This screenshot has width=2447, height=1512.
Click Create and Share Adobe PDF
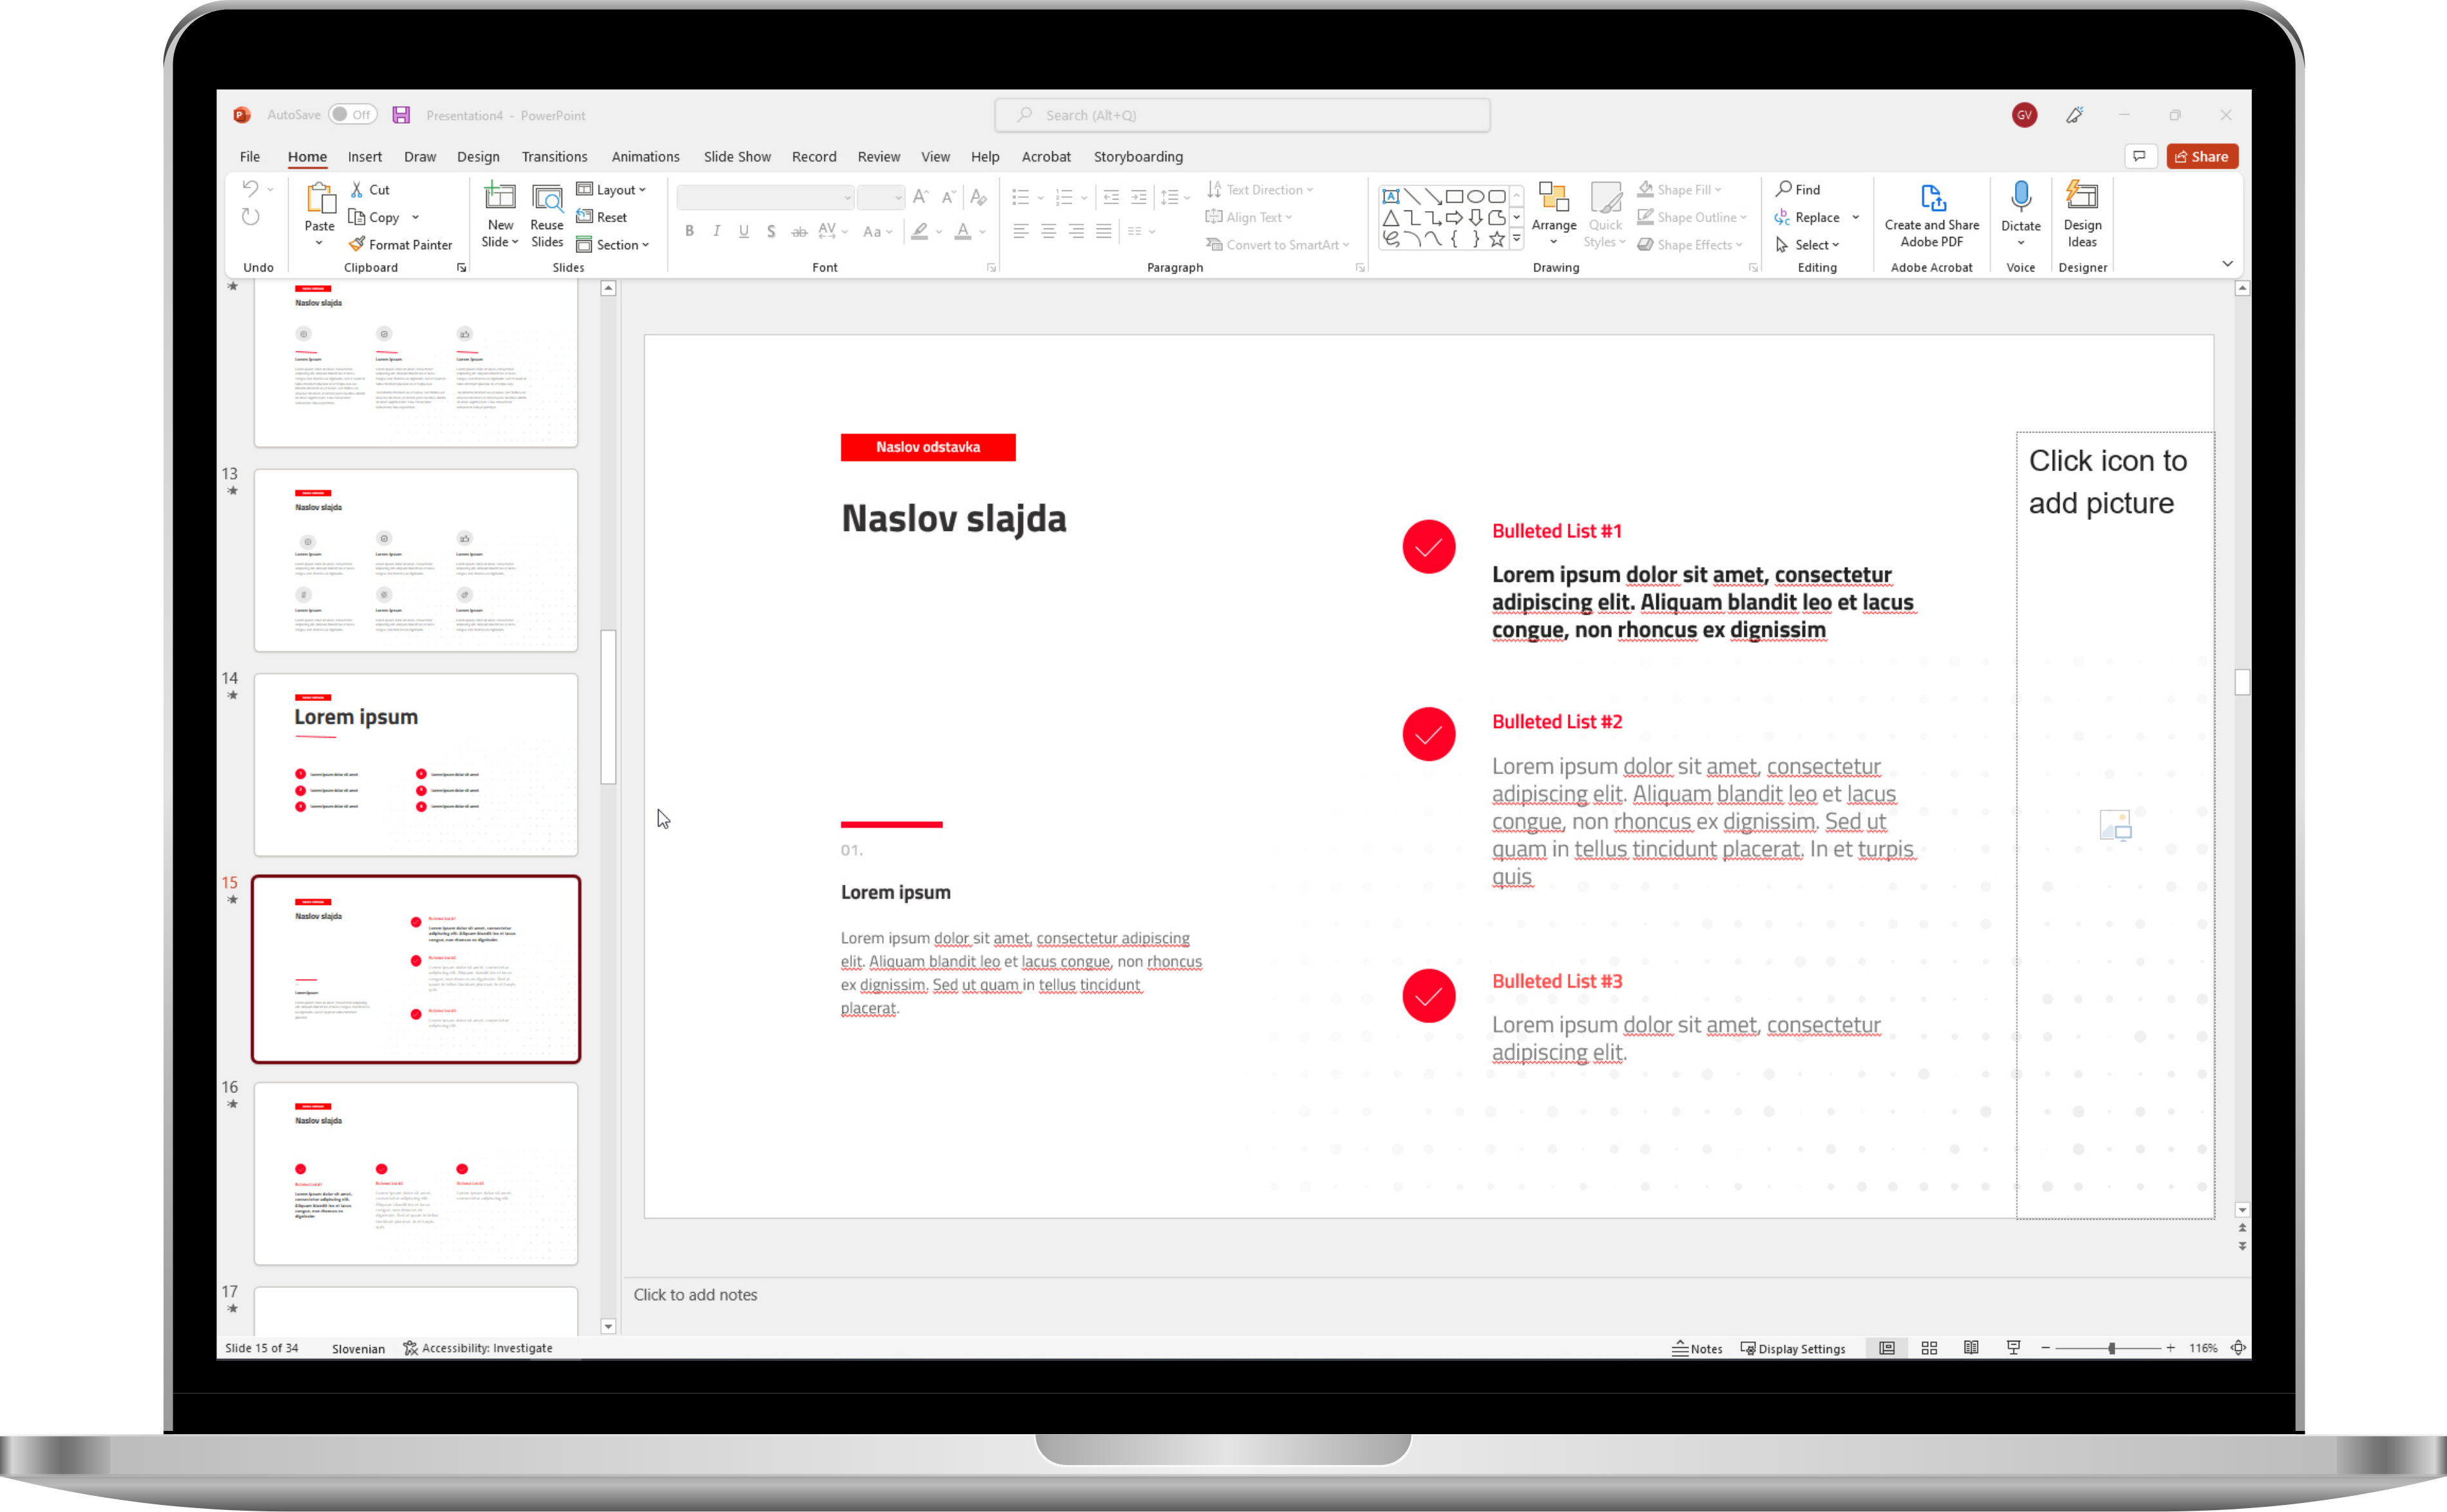[x=1932, y=215]
